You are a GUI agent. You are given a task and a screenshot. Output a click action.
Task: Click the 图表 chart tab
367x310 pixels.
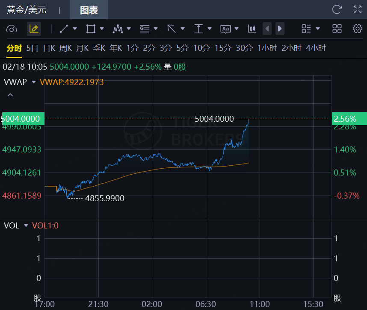point(89,10)
